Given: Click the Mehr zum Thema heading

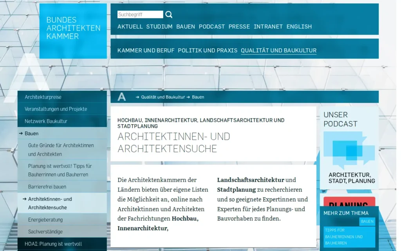Looking at the screenshot, I should click(346, 213).
